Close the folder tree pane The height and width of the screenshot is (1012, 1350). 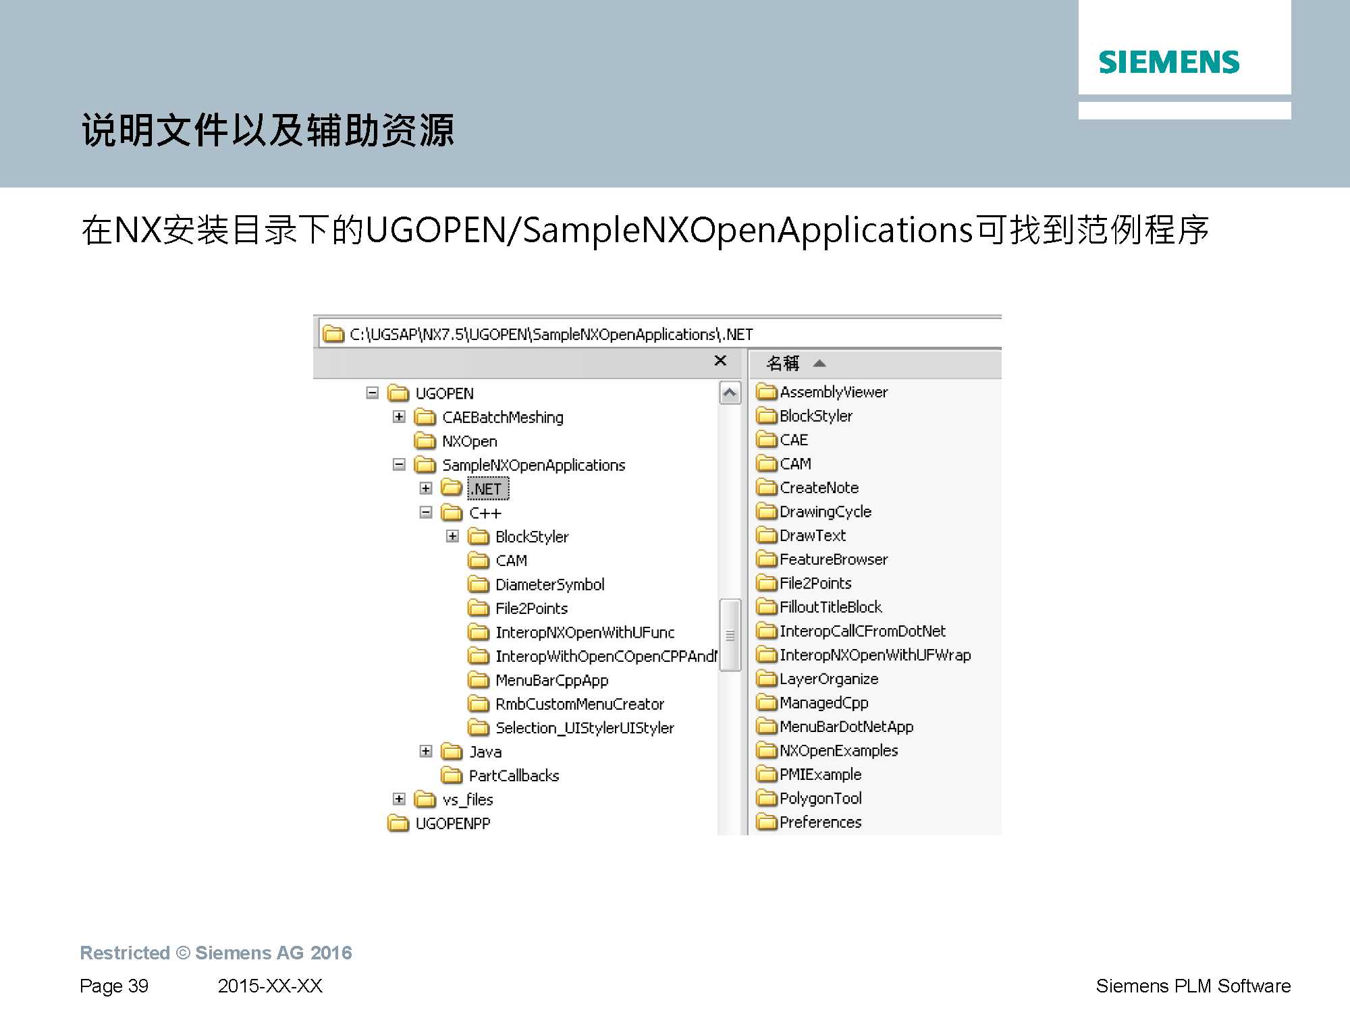point(720,361)
